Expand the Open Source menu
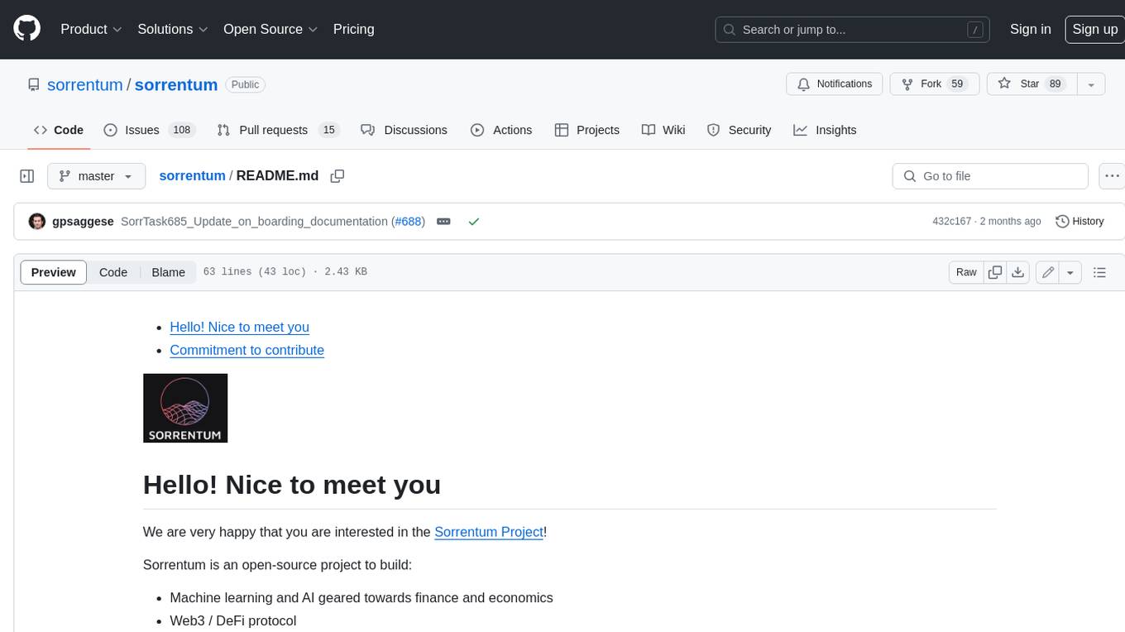Image resolution: width=1125 pixels, height=632 pixels. click(270, 29)
